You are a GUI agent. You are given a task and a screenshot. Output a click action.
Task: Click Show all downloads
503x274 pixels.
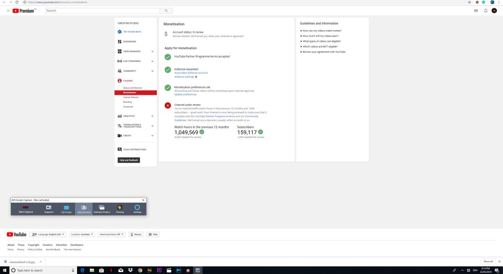[x=488, y=261]
